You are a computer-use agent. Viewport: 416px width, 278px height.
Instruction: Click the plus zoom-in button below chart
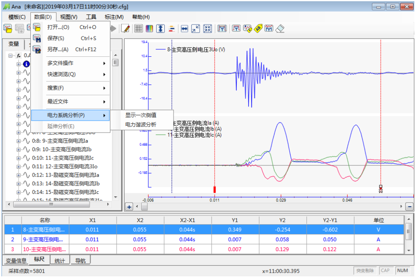[x=129, y=207]
